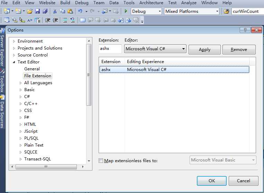This screenshot has height=193, width=264.
Task: Open the Server Explorer side tab
Action: (x=2, y=48)
